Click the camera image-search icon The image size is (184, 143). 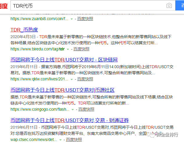(x=169, y=6)
